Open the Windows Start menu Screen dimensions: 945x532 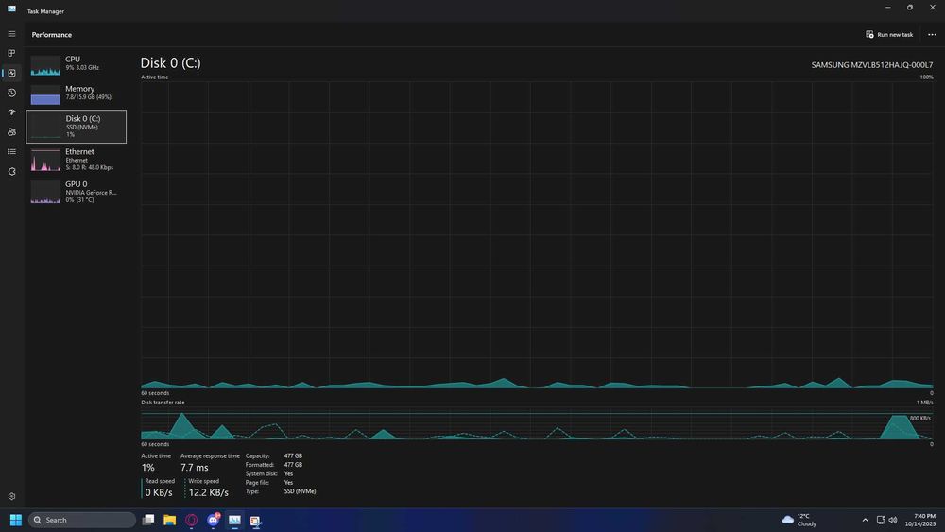click(16, 520)
